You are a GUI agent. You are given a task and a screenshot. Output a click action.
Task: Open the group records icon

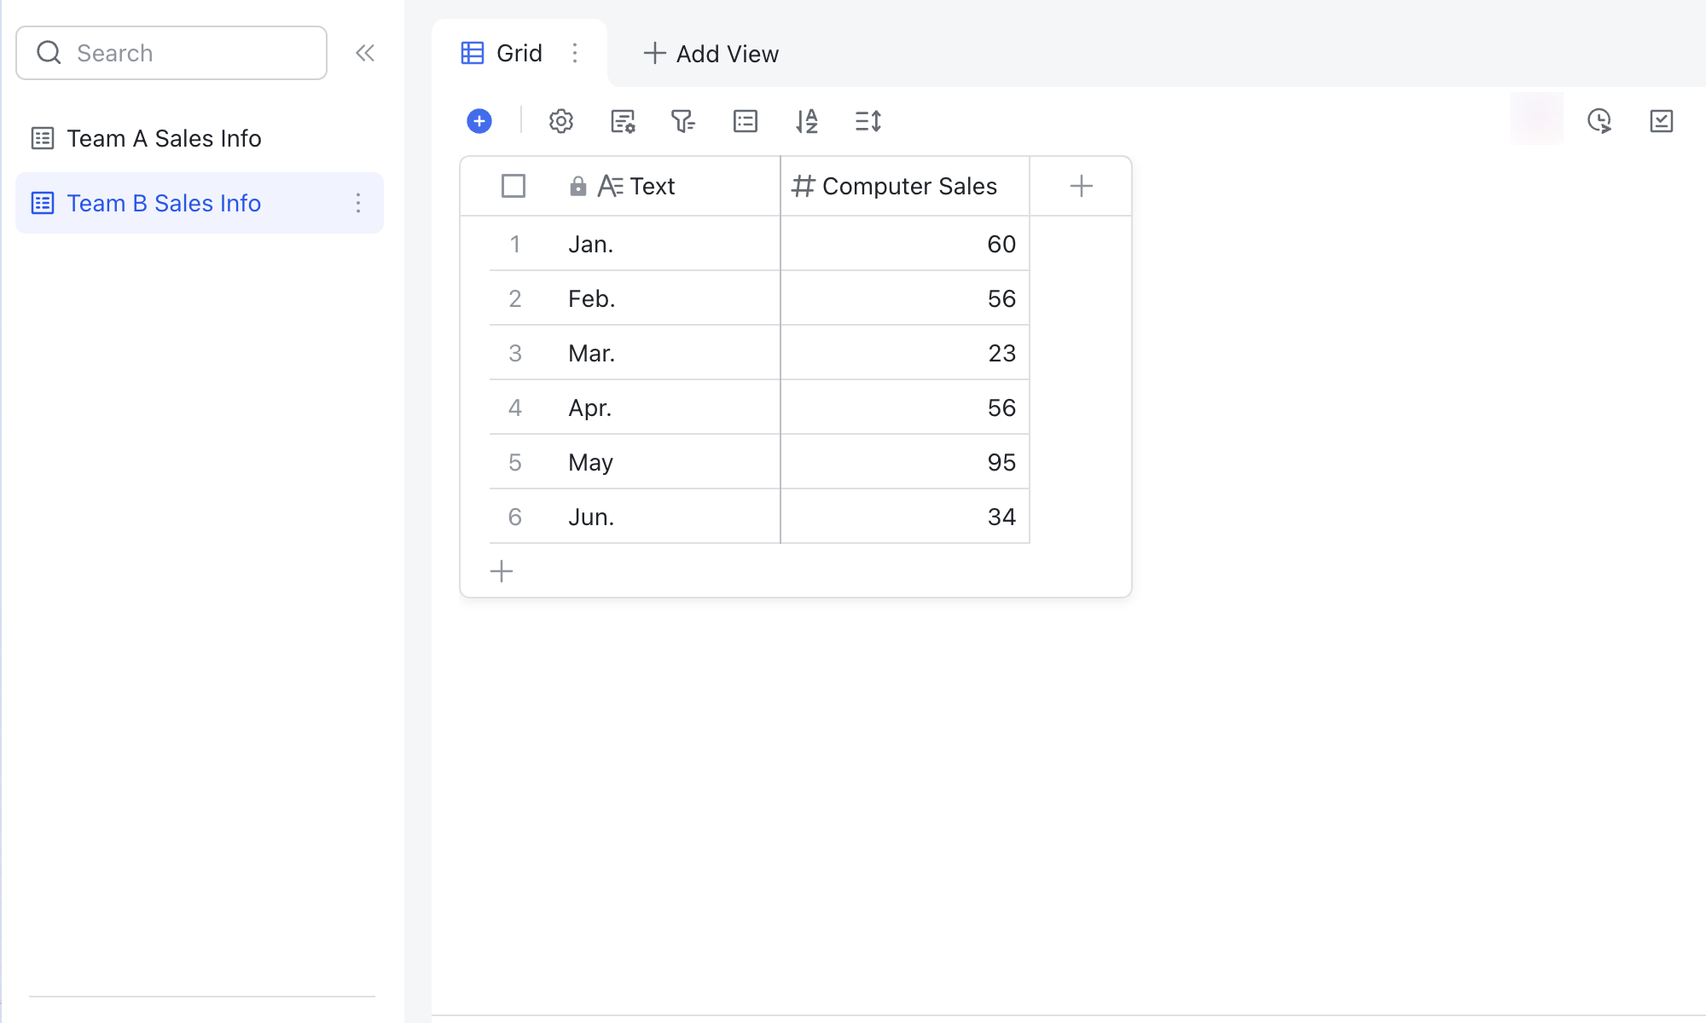pos(746,121)
